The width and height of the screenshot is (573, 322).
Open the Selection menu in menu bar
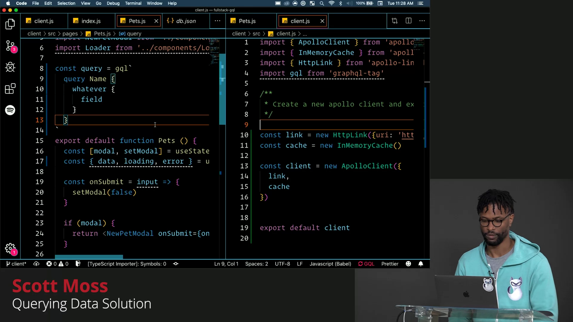(66, 3)
